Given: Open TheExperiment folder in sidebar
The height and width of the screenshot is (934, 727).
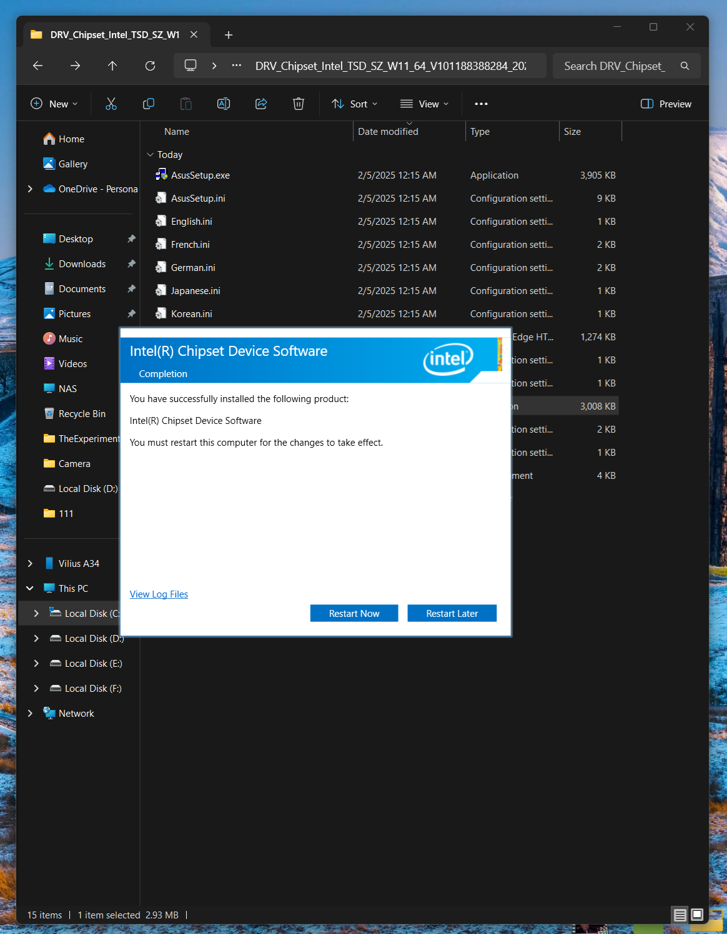Looking at the screenshot, I should pos(81,439).
